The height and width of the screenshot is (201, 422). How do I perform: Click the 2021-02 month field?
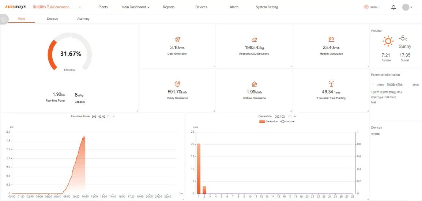[x=280, y=117]
